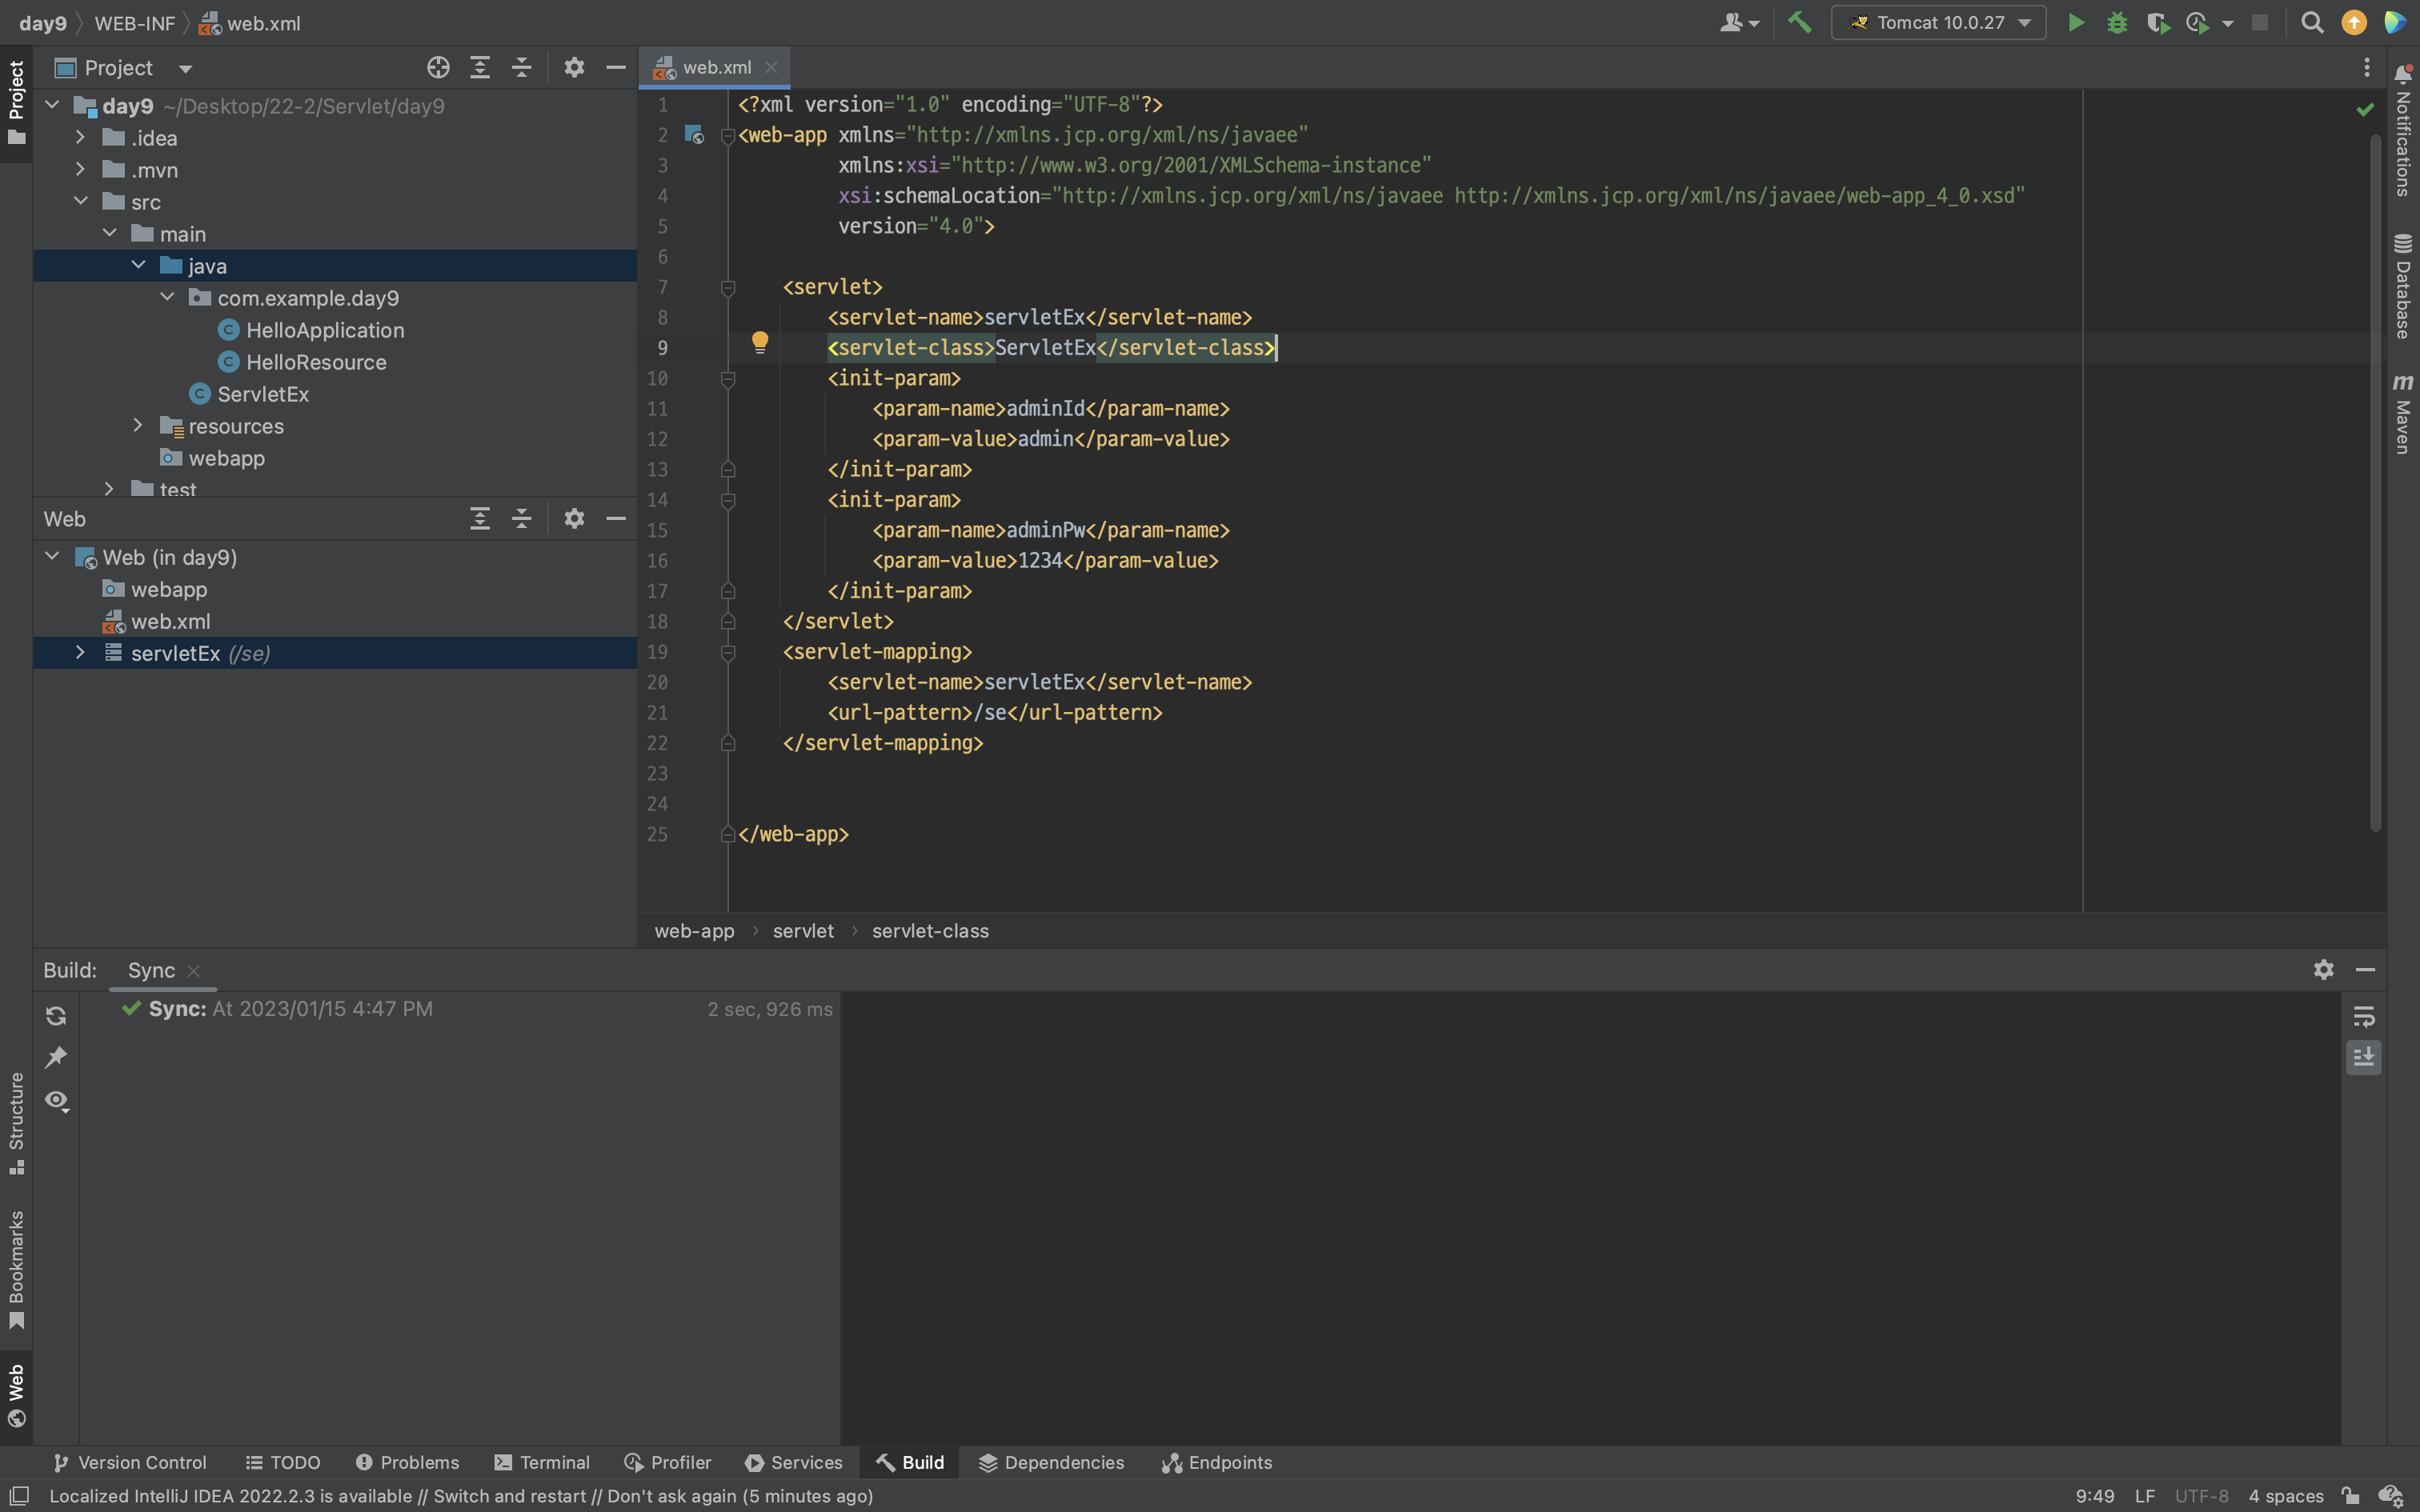Toggle the view options eye in Build panel

56,1100
